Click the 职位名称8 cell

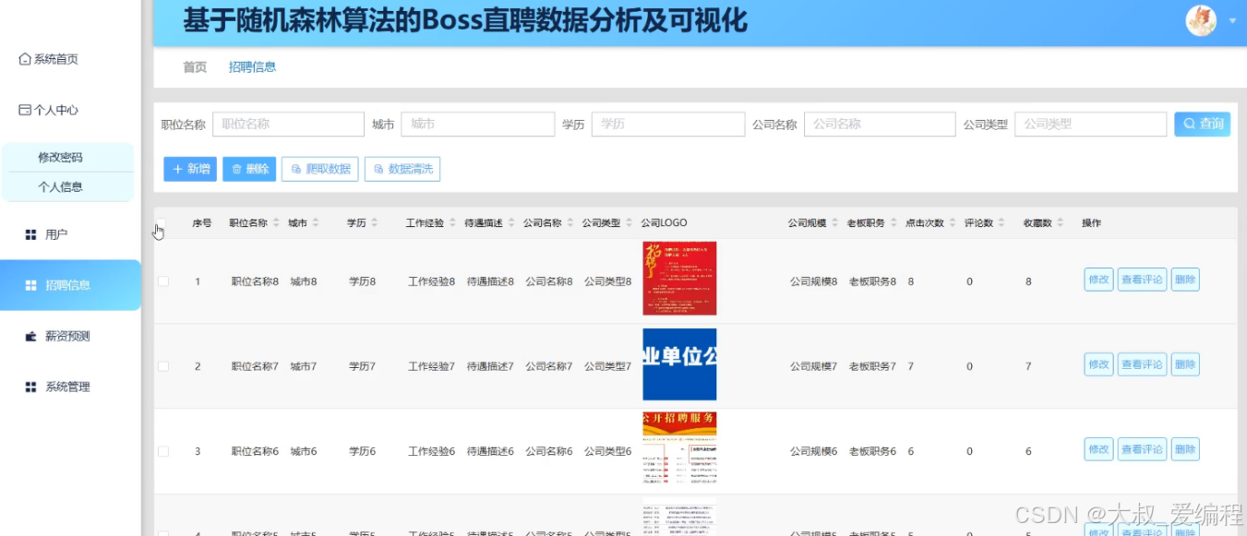point(255,281)
